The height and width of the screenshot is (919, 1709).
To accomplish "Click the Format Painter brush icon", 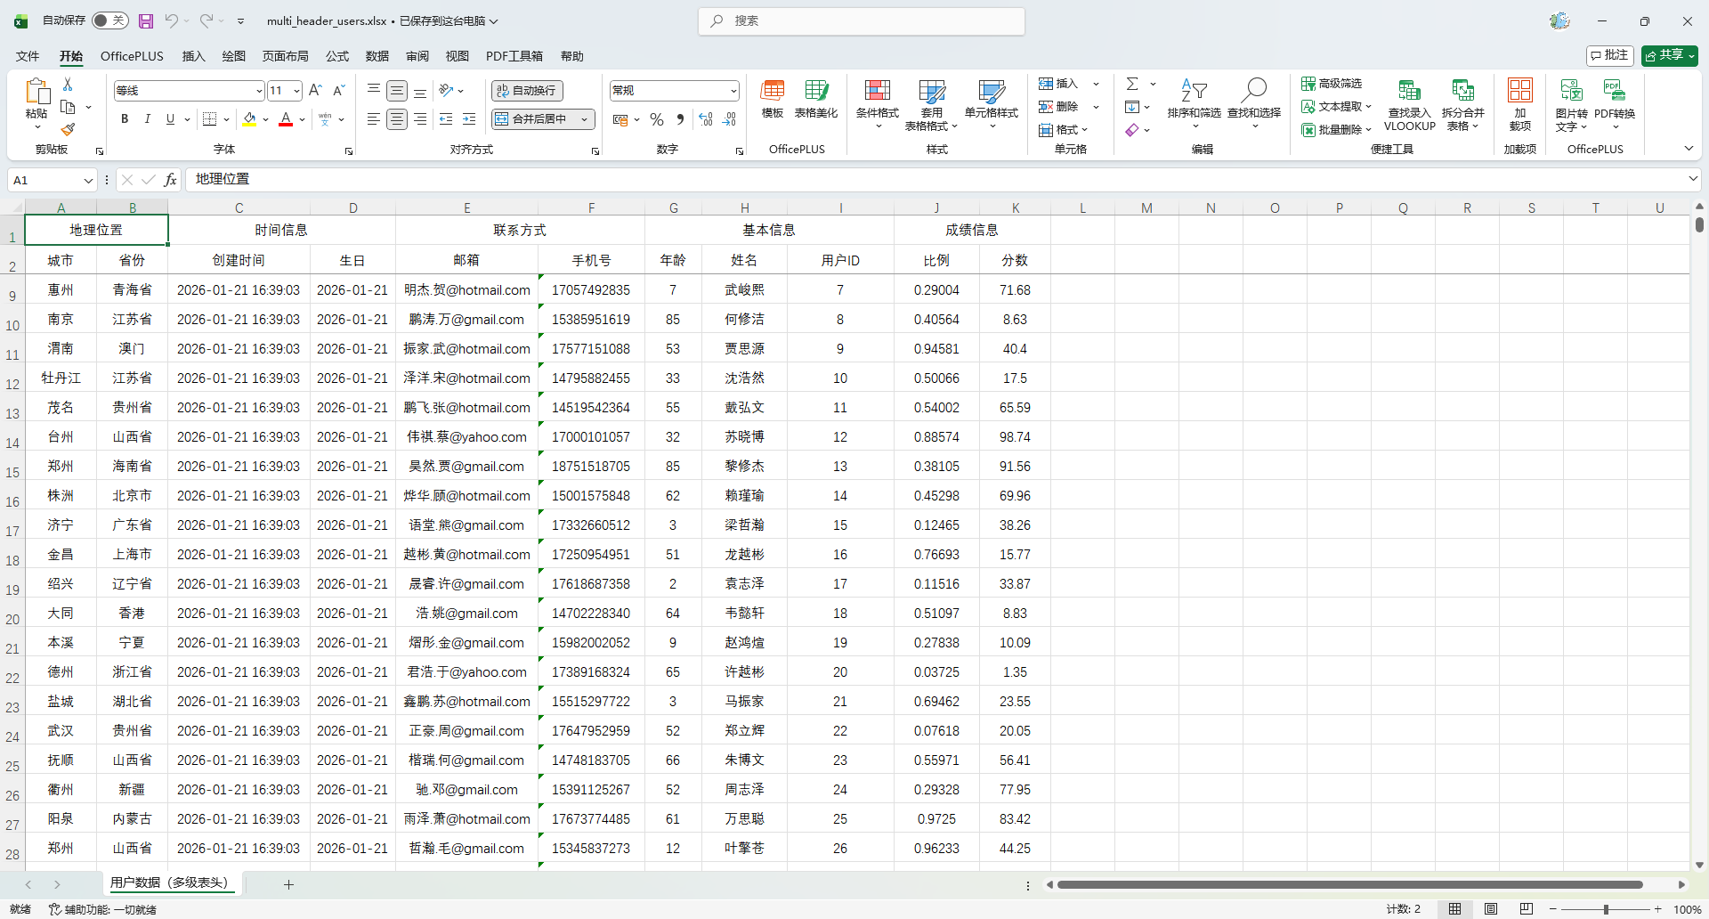I will coord(68,130).
